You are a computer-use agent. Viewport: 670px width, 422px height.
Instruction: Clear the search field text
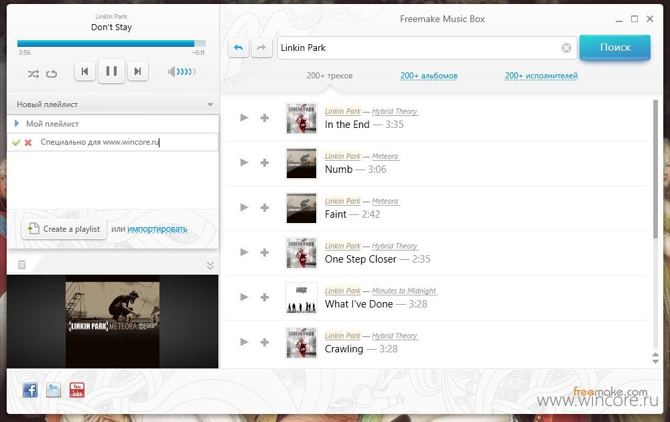pyautogui.click(x=566, y=48)
